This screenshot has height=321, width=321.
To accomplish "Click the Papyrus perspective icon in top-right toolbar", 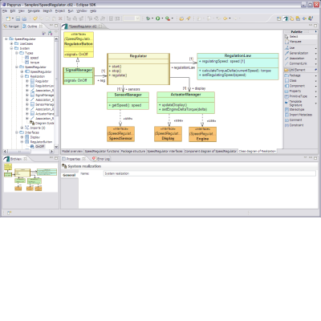I will click(285, 18).
